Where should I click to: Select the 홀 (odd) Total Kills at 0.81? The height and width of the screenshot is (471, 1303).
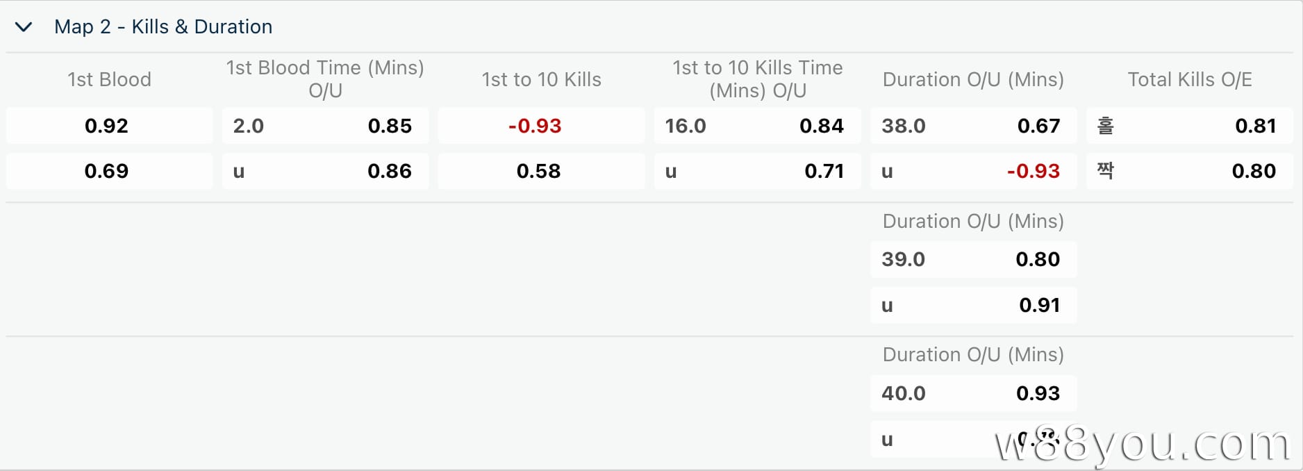pos(1189,126)
